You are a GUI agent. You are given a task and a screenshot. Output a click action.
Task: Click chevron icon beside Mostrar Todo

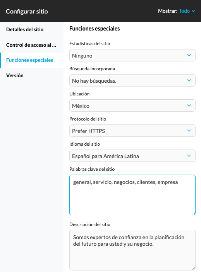click(193, 11)
